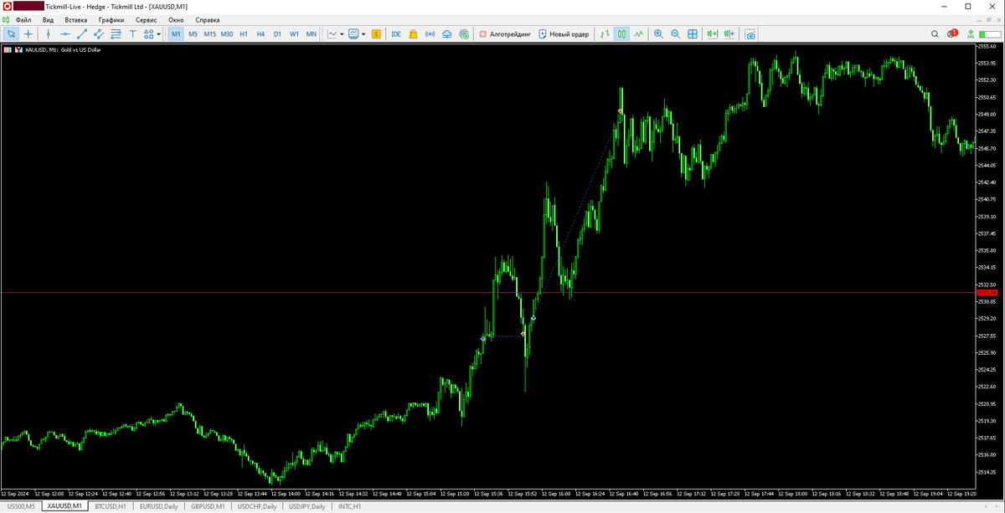This screenshot has height=513, width=1005.
Task: Open symbol search with the magnifier icon
Action: pos(935,34)
